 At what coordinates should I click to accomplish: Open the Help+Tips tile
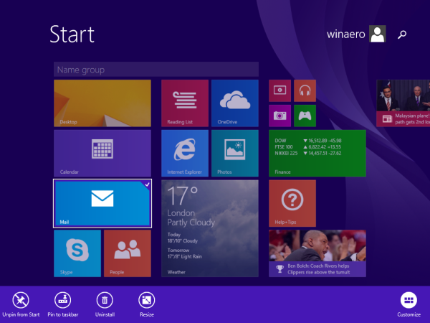tap(292, 204)
